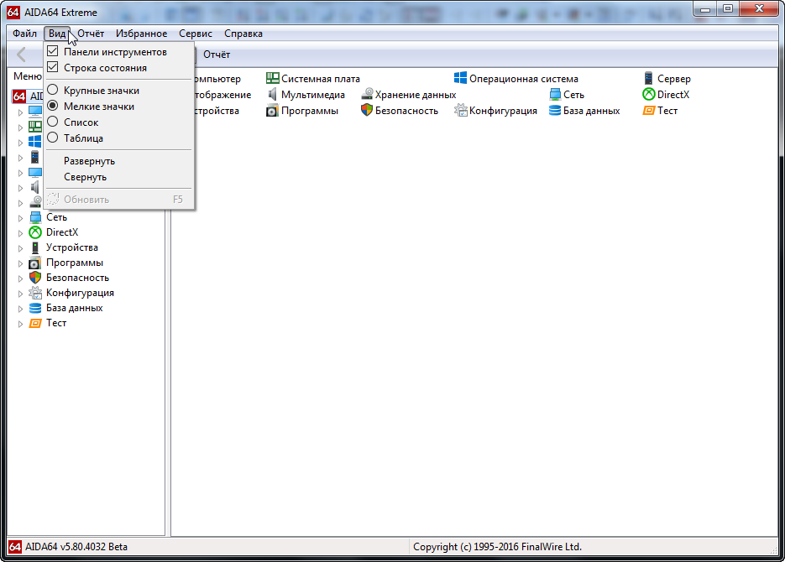
Task: Close the open Вид menu
Action: (x=57, y=34)
